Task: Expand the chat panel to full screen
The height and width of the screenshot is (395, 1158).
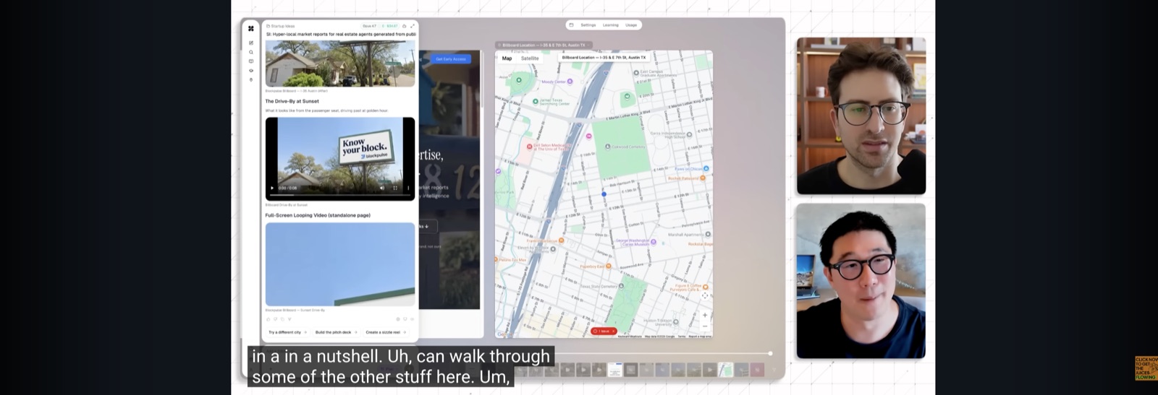Action: pos(413,26)
